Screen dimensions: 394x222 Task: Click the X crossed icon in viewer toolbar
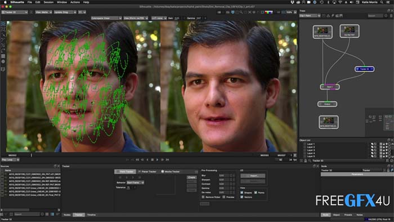point(249,12)
